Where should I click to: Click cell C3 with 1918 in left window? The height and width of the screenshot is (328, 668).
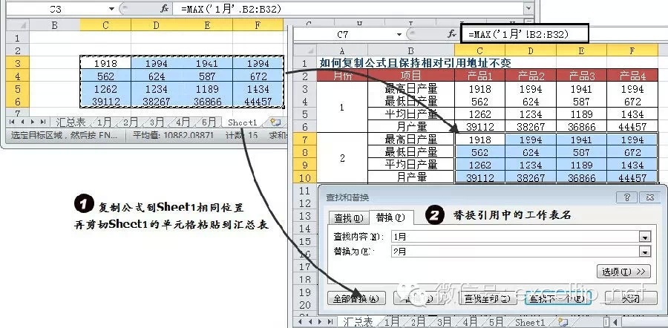click(105, 64)
